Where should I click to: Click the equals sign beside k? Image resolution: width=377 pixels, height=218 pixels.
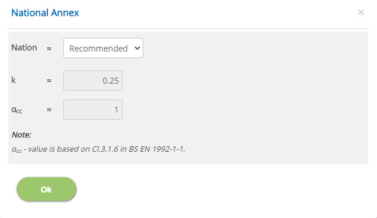tap(49, 81)
